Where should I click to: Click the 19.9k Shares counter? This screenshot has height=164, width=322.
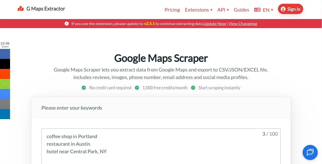click(x=5, y=44)
